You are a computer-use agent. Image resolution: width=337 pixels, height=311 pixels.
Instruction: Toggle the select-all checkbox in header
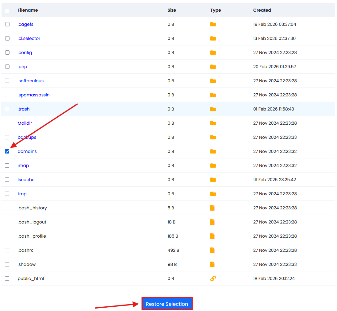[x=7, y=11]
